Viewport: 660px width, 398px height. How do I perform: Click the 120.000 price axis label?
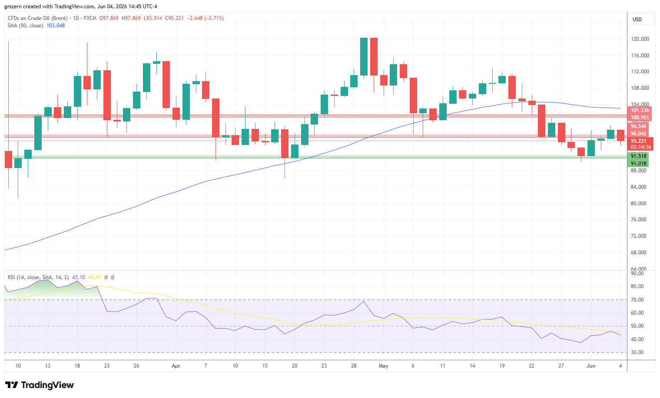click(x=640, y=39)
